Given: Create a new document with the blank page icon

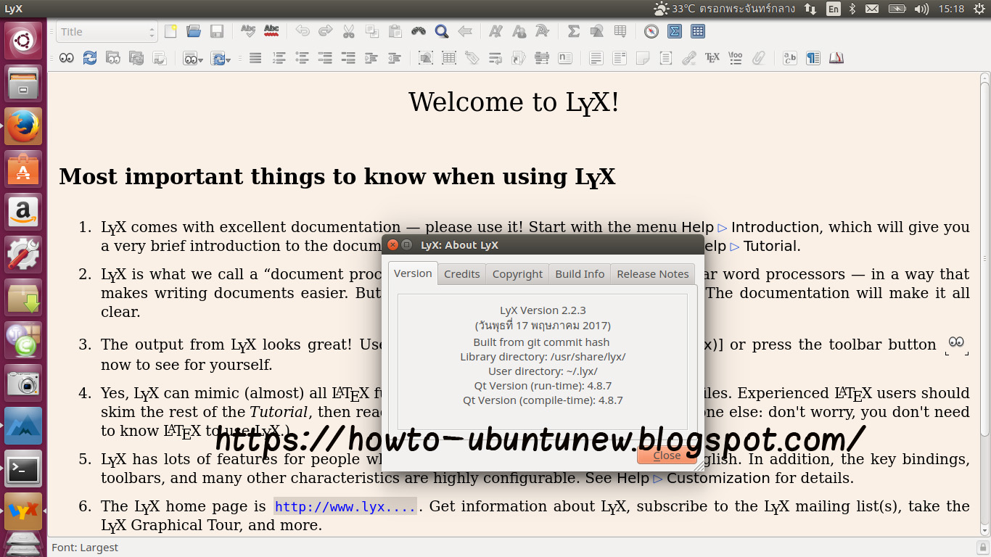Looking at the screenshot, I should click(x=170, y=31).
